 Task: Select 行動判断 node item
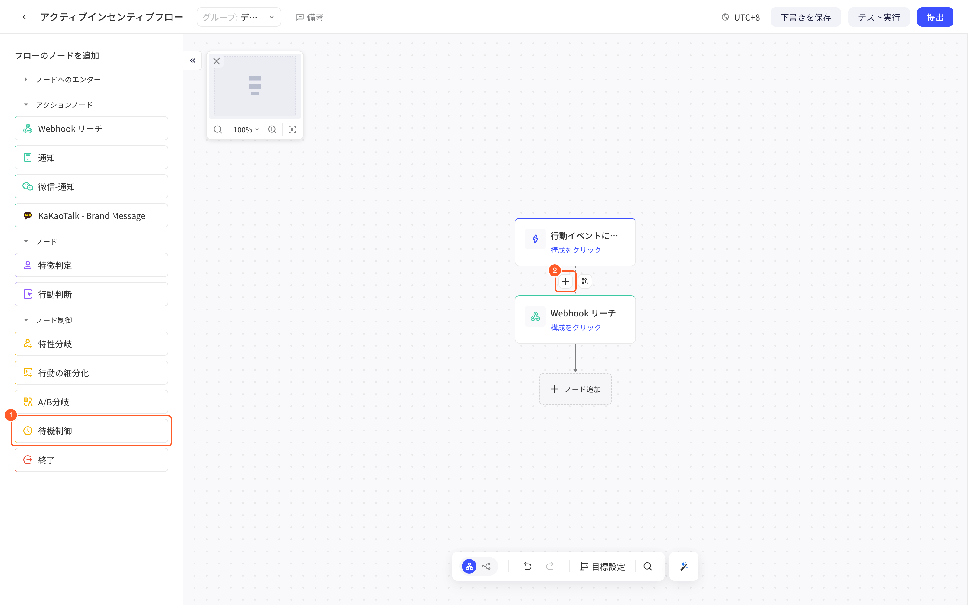pyautogui.click(x=91, y=294)
